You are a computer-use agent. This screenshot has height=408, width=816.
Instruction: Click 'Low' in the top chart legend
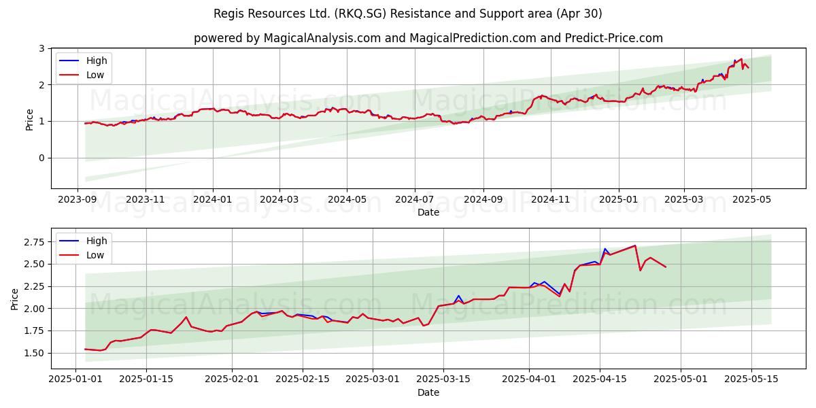pos(95,75)
